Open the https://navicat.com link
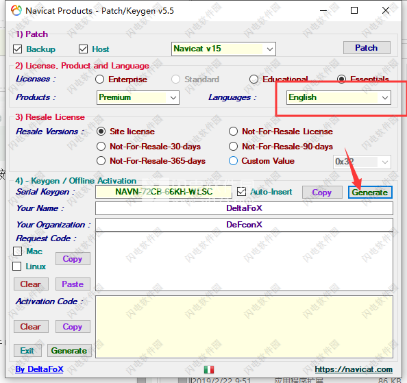This screenshot has width=407, height=383. pyautogui.click(x=354, y=369)
